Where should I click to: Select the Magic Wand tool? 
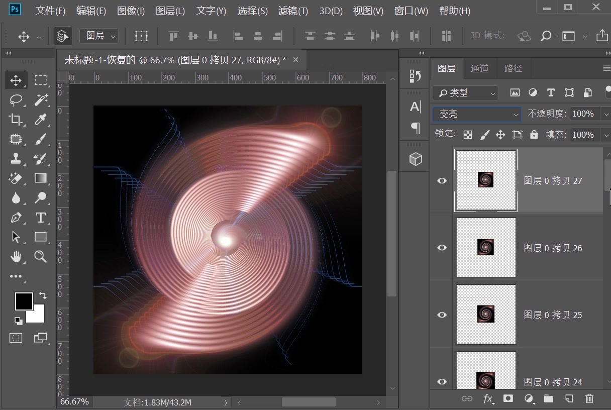[x=41, y=100]
